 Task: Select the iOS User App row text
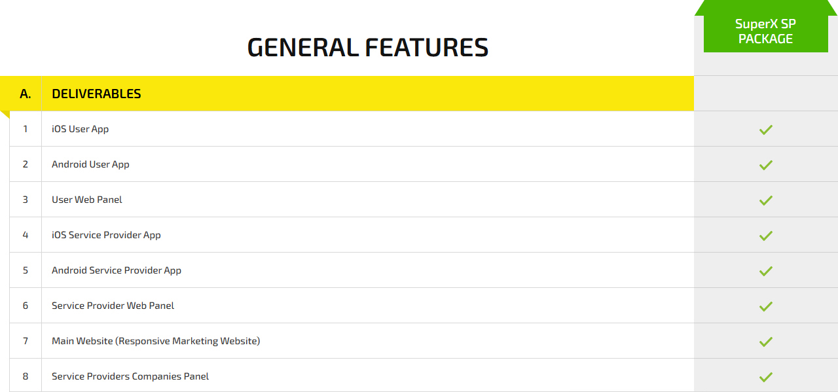click(80, 129)
